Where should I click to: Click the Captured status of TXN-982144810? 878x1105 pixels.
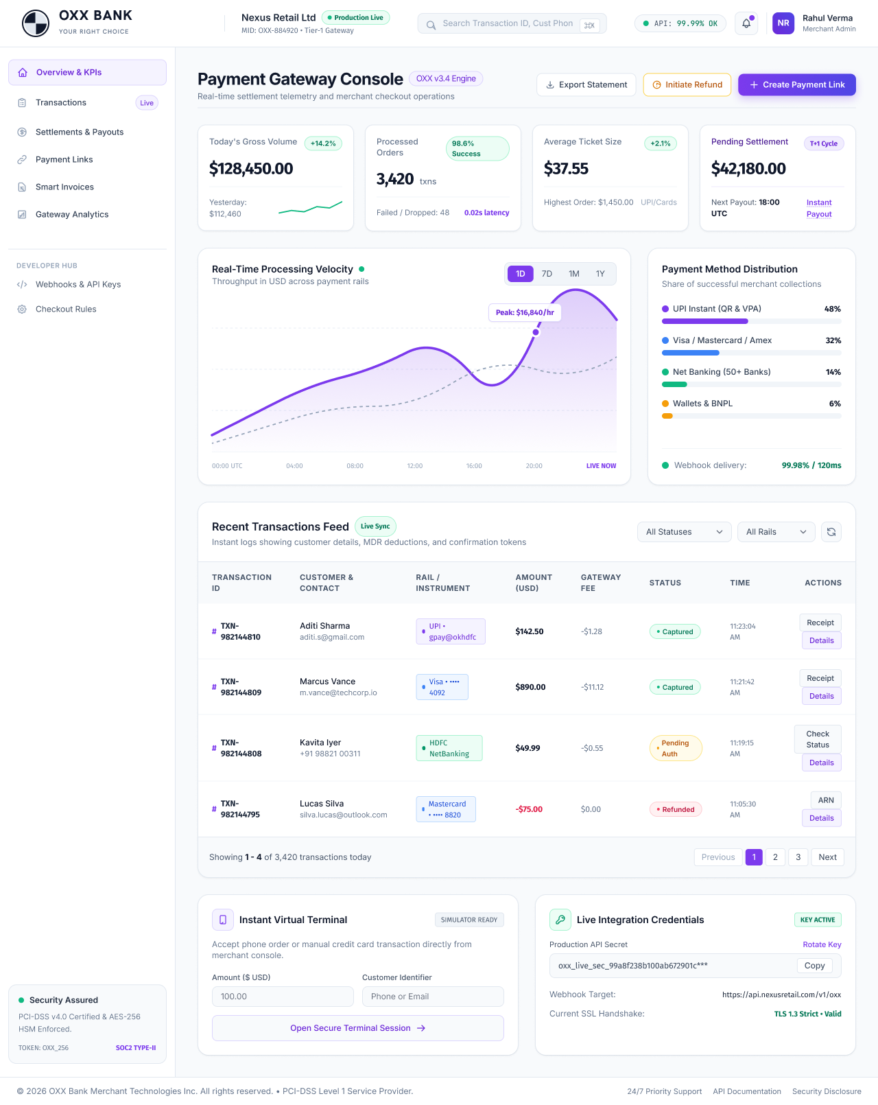675,631
